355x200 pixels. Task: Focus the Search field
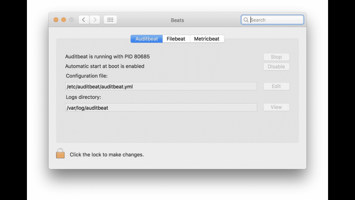coord(272,20)
